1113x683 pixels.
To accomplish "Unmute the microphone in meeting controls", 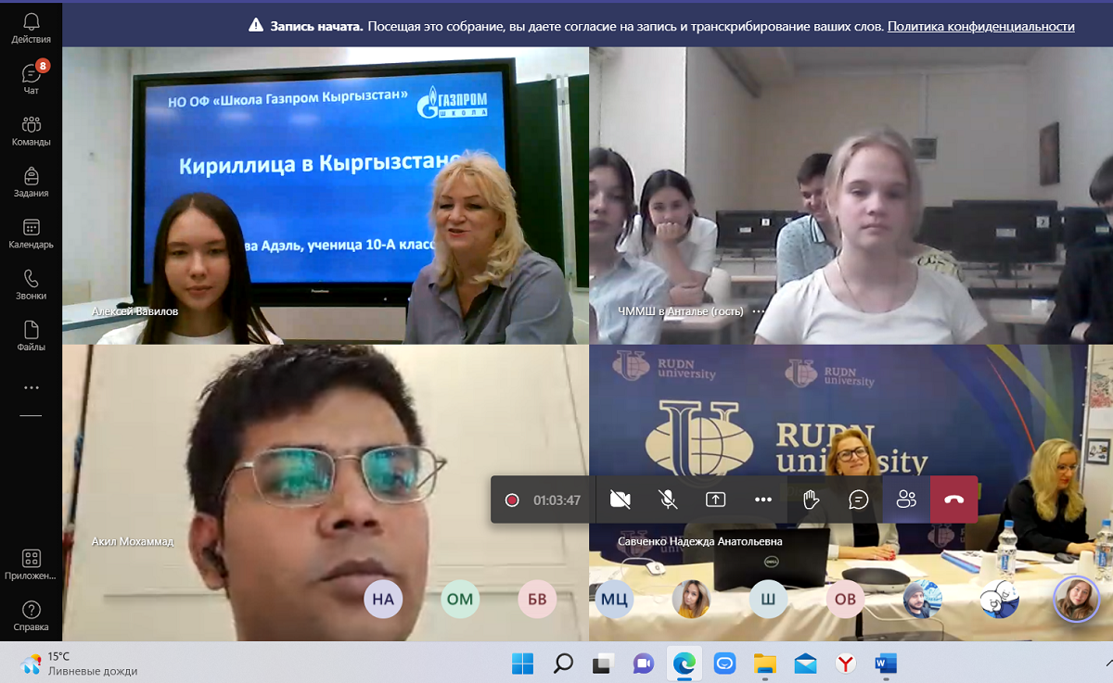I will pos(668,500).
